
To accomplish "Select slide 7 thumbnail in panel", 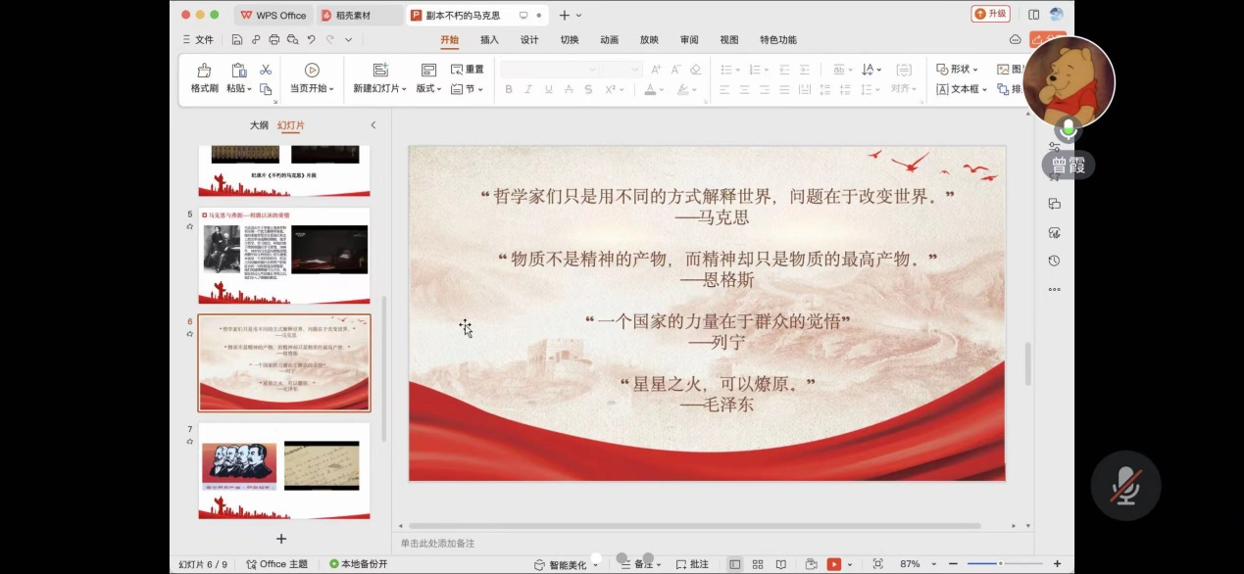I will 283,469.
